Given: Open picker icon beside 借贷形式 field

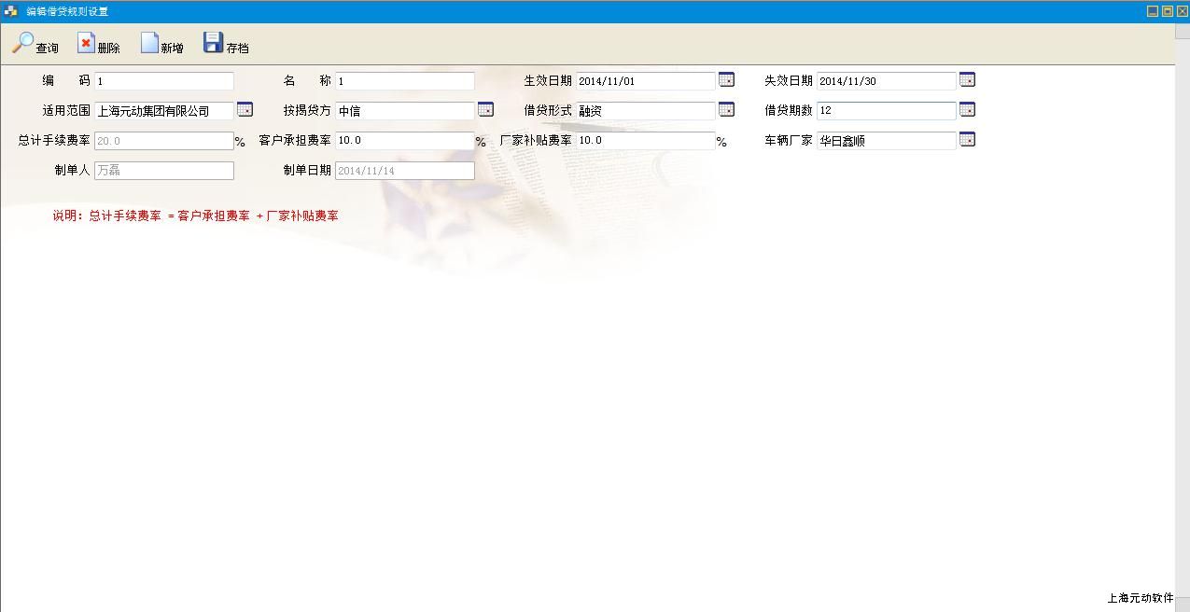Looking at the screenshot, I should tap(726, 110).
